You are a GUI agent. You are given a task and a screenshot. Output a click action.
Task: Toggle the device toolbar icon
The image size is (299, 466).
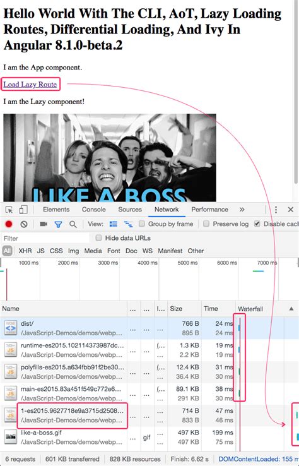pyautogui.click(x=23, y=210)
